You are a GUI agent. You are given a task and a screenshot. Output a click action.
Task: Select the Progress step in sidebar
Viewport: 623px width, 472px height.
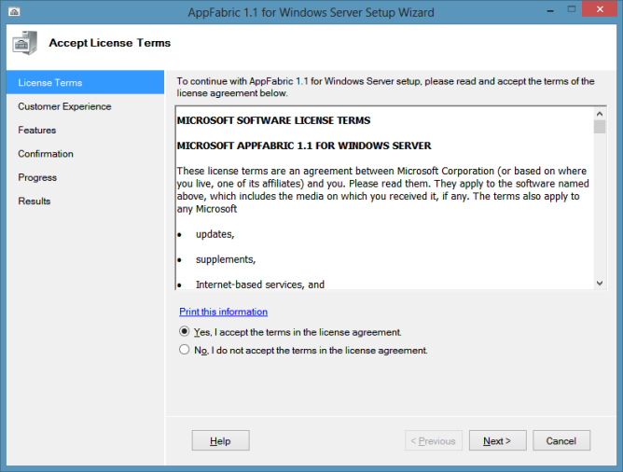click(x=37, y=177)
